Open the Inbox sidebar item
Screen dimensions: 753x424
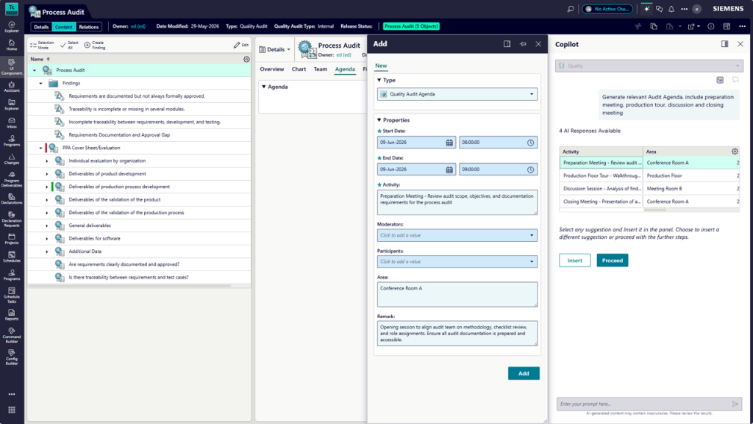(12, 123)
